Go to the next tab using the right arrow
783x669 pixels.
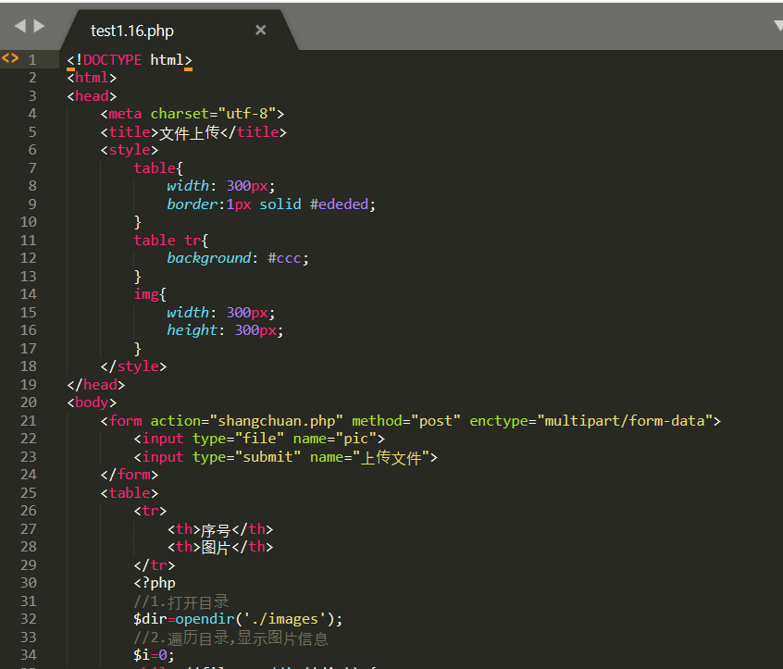click(x=39, y=26)
